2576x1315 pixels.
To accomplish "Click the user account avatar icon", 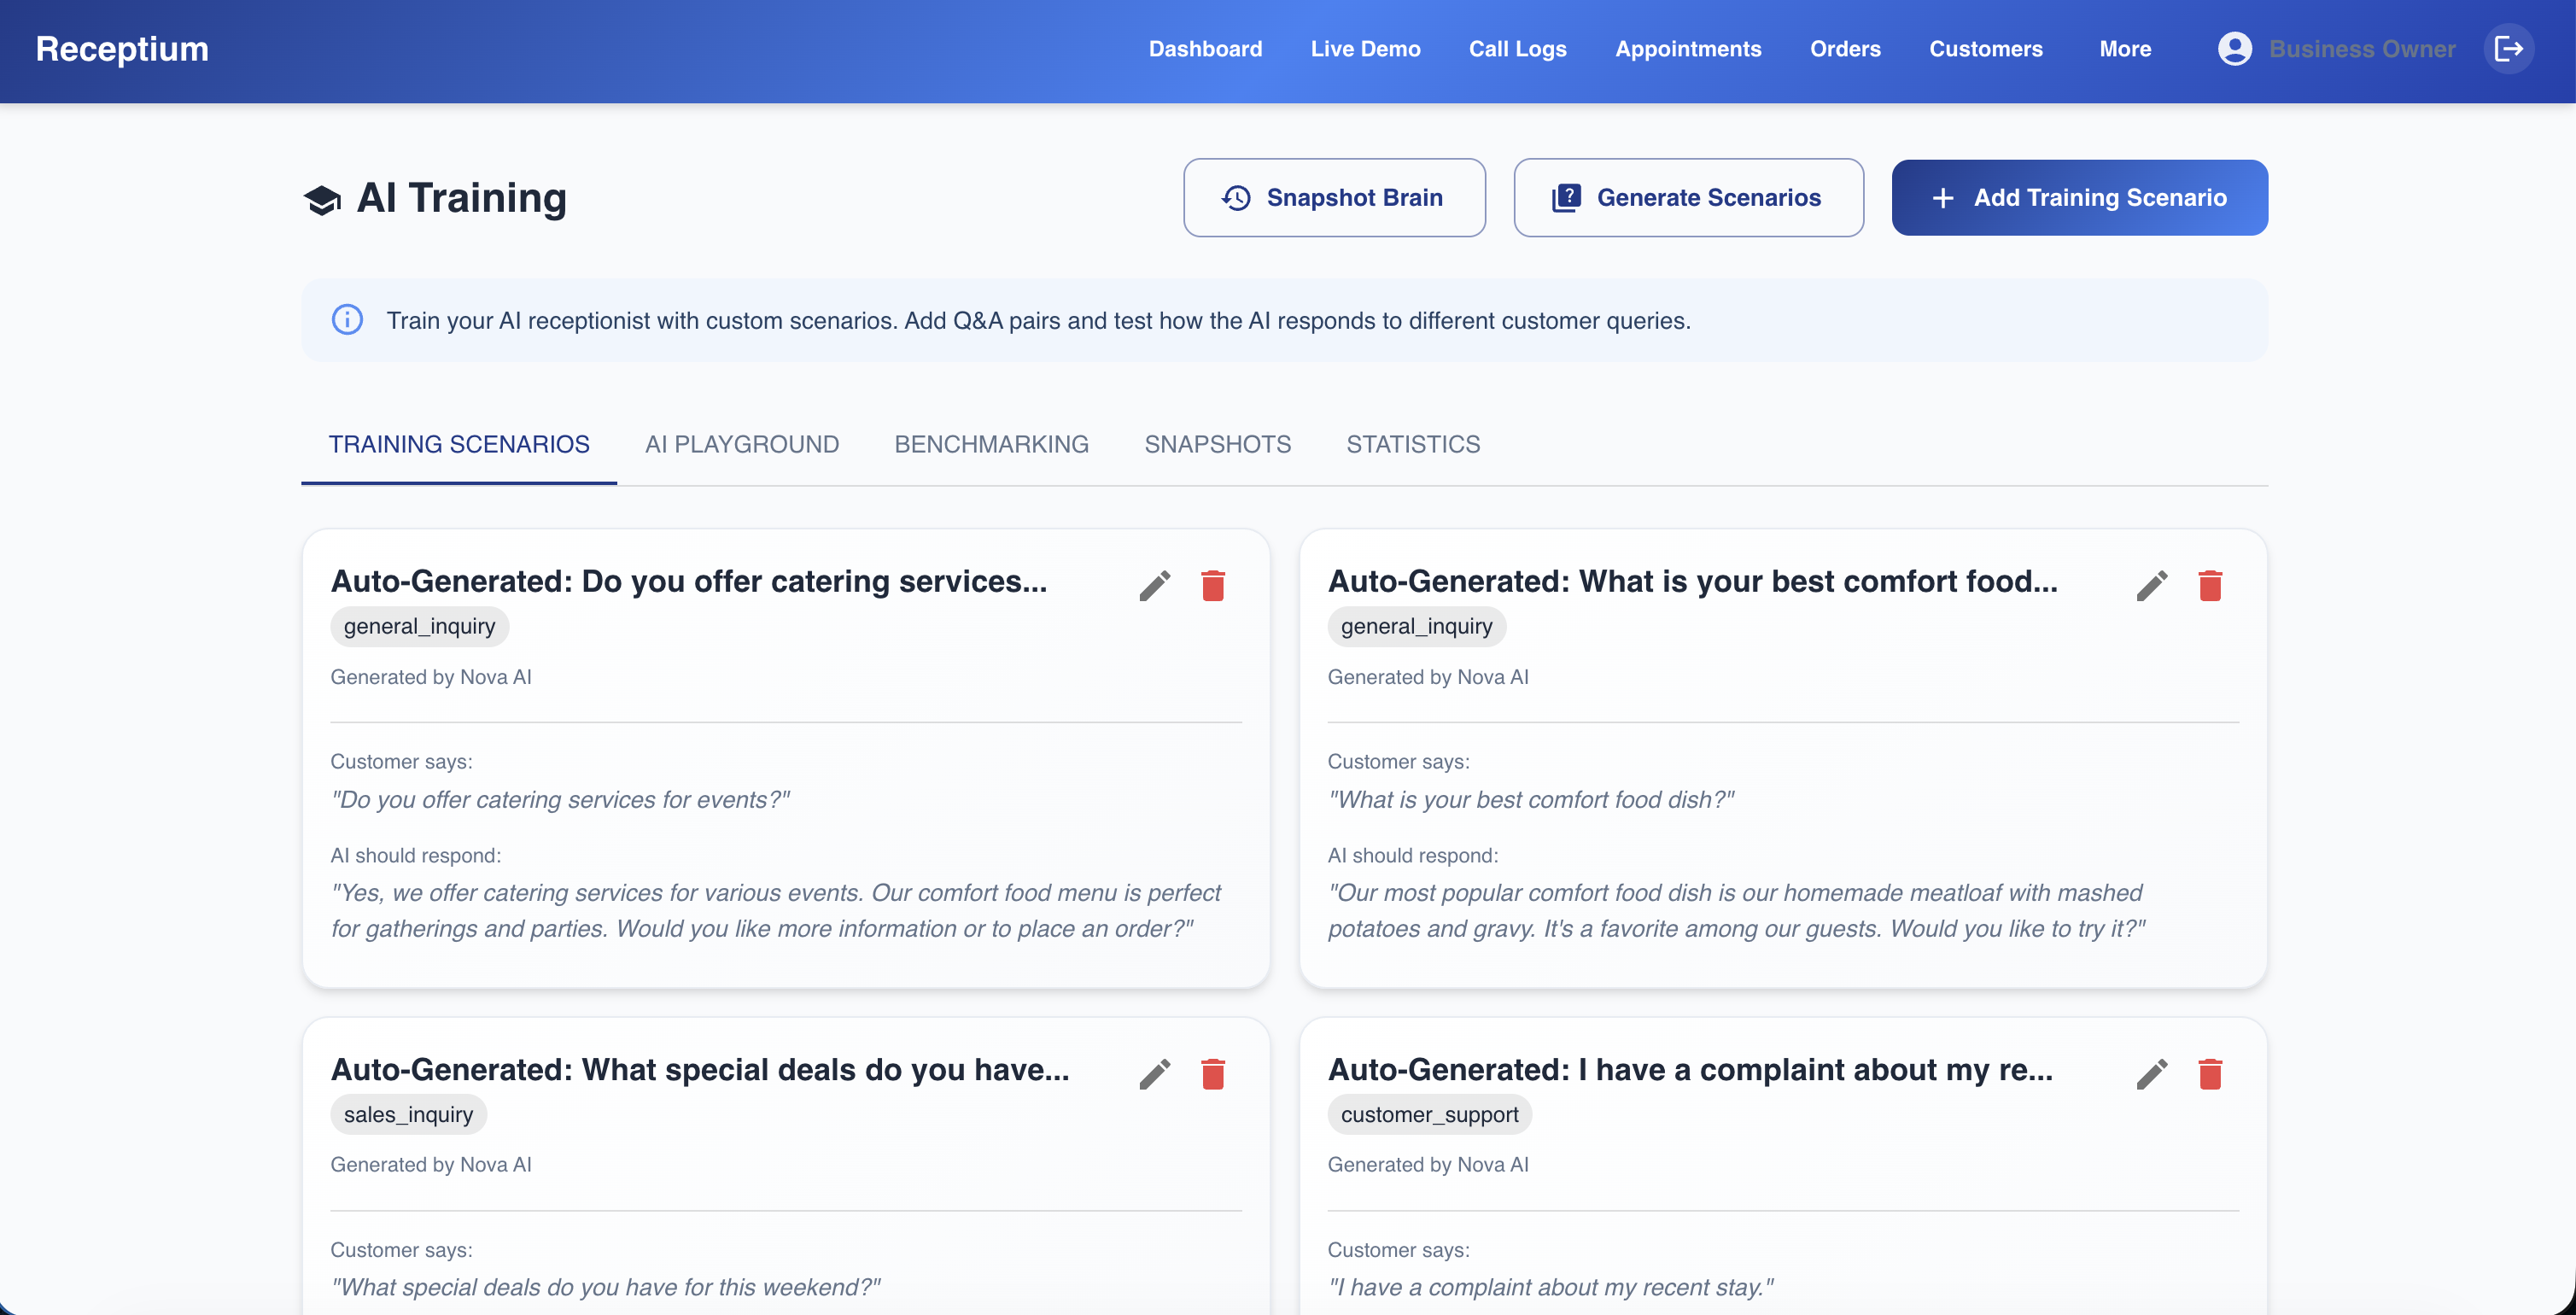I will 2234,49.
